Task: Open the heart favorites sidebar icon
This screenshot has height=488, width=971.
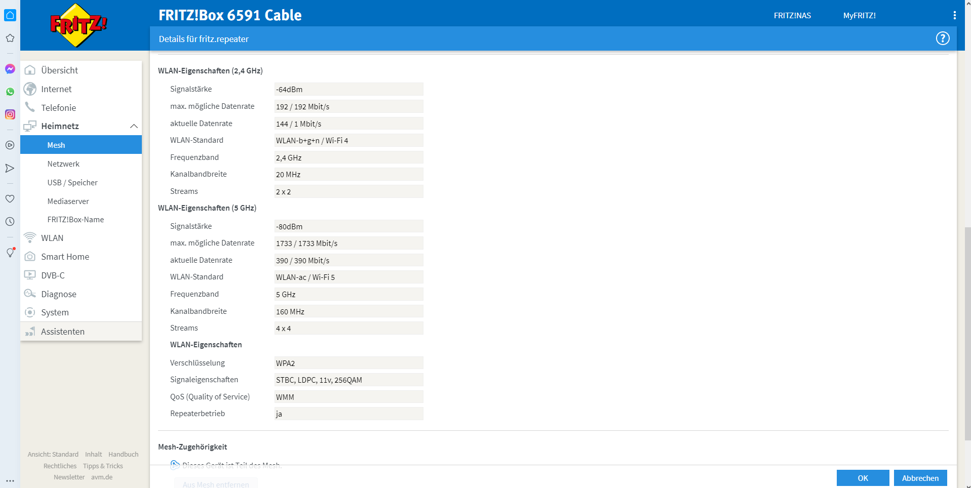Action: (x=10, y=199)
